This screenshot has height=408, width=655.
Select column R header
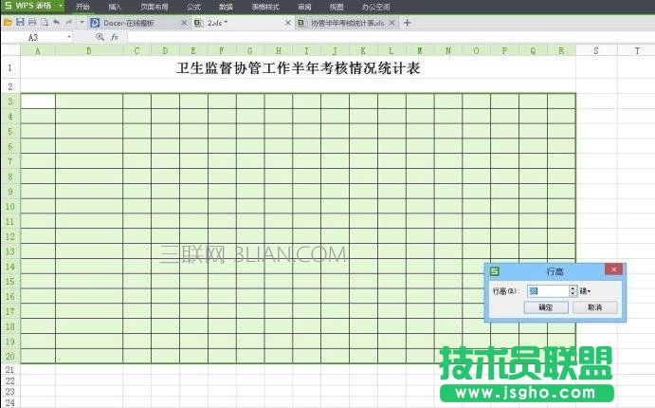[561, 50]
